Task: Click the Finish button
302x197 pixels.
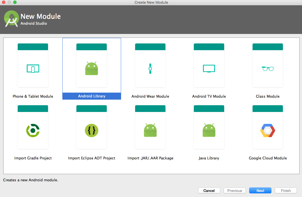Action: point(286,191)
